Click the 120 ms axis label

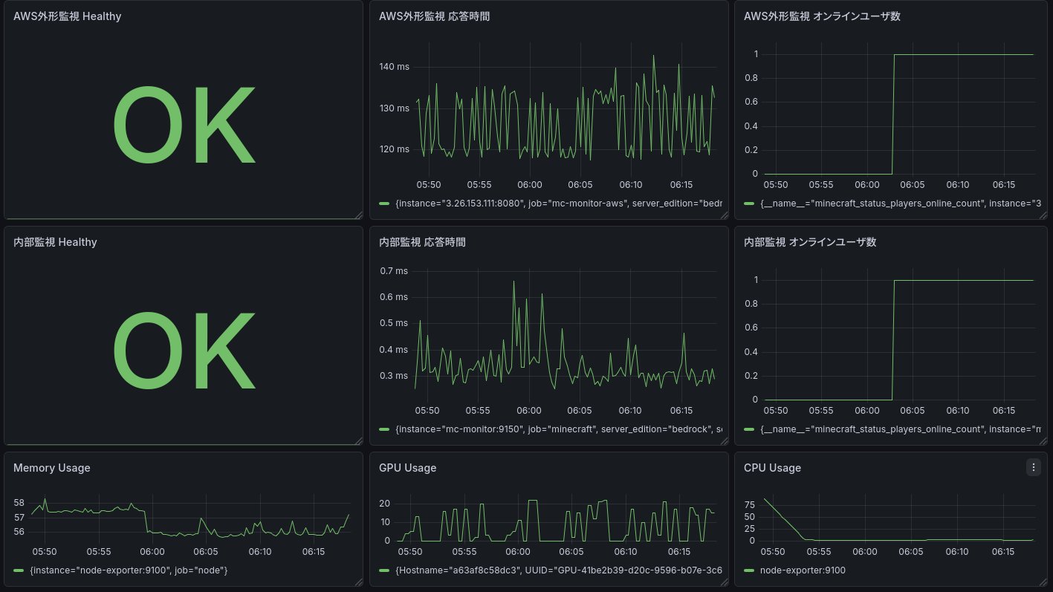coord(395,149)
